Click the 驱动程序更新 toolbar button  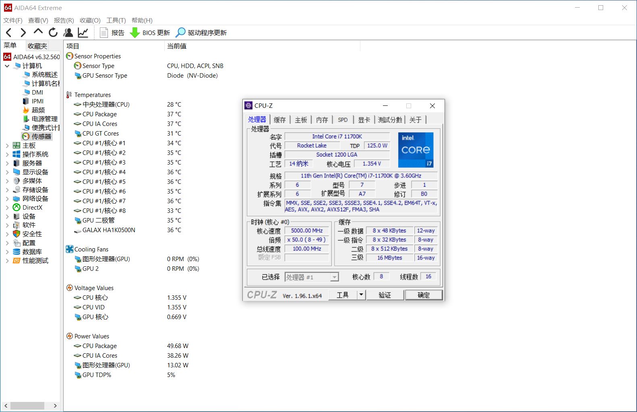(x=201, y=33)
